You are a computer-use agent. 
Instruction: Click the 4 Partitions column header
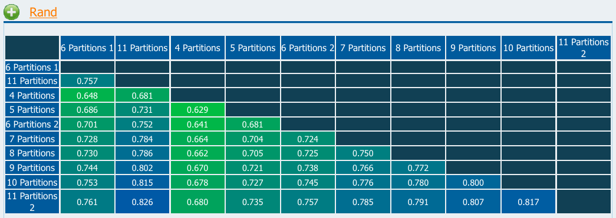point(197,48)
